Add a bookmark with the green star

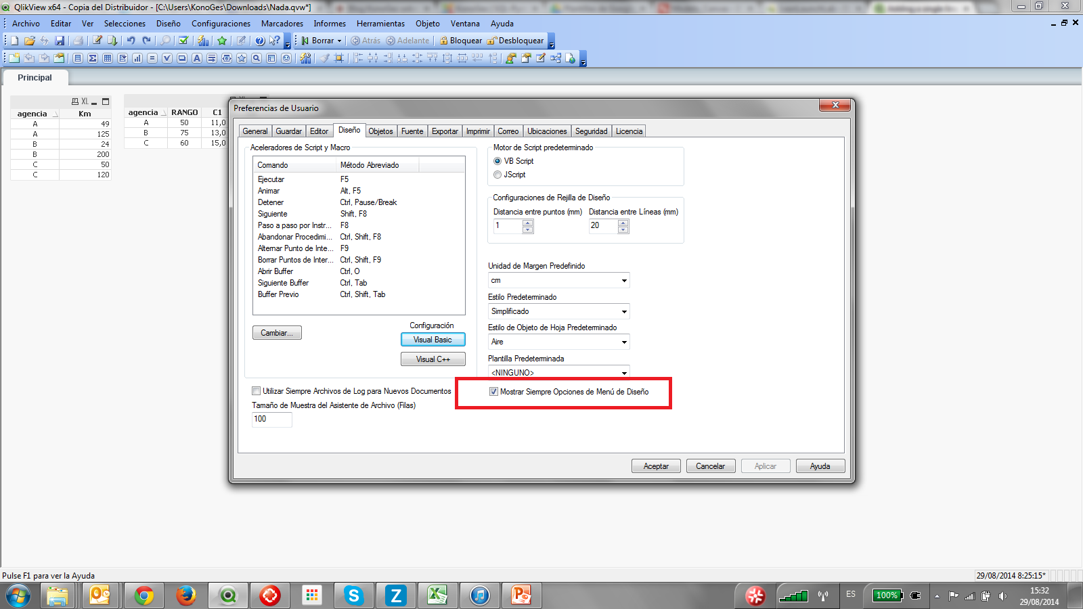click(222, 41)
